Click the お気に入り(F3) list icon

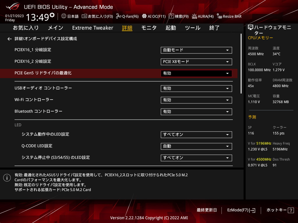pos(84,16)
